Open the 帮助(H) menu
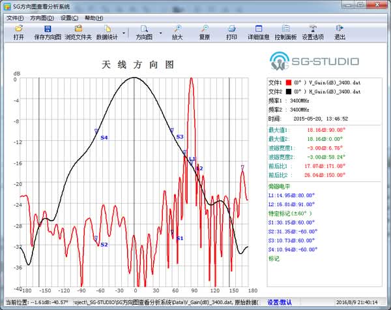Viewport: 391px width, 310px height. point(94,18)
